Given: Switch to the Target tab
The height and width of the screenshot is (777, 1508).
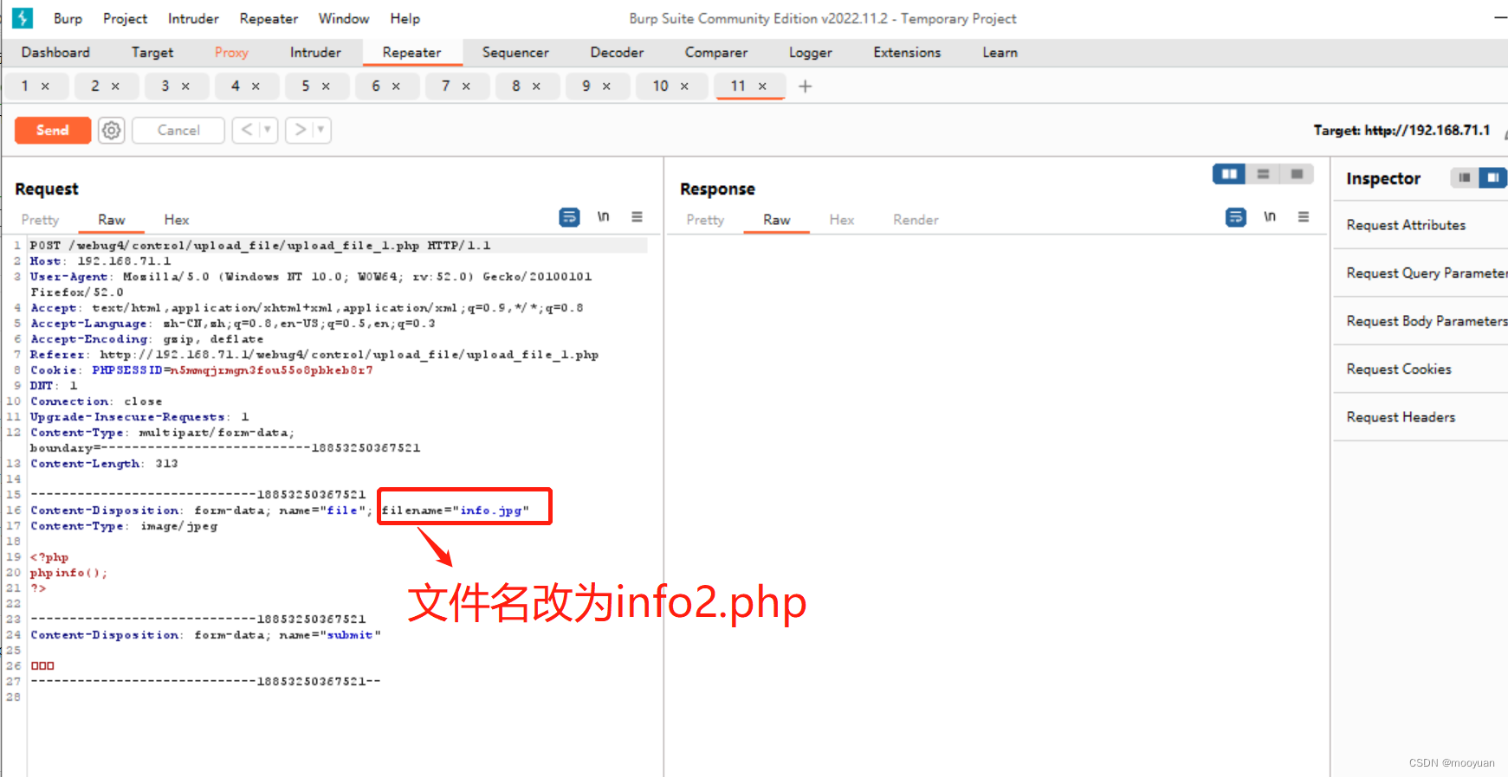Looking at the screenshot, I should point(152,53).
